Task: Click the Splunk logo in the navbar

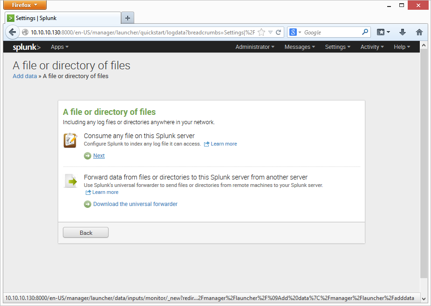Action: (x=27, y=47)
